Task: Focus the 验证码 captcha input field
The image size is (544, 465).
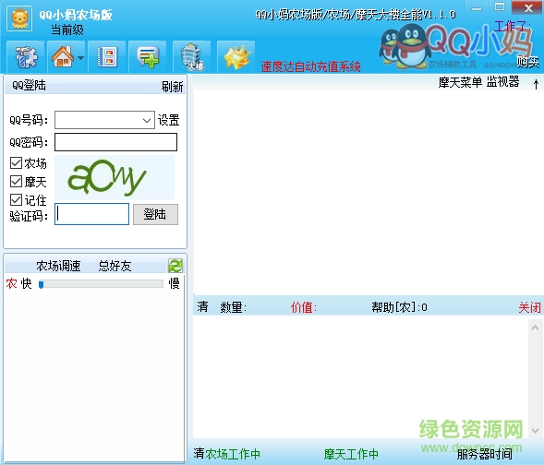Action: (x=92, y=214)
